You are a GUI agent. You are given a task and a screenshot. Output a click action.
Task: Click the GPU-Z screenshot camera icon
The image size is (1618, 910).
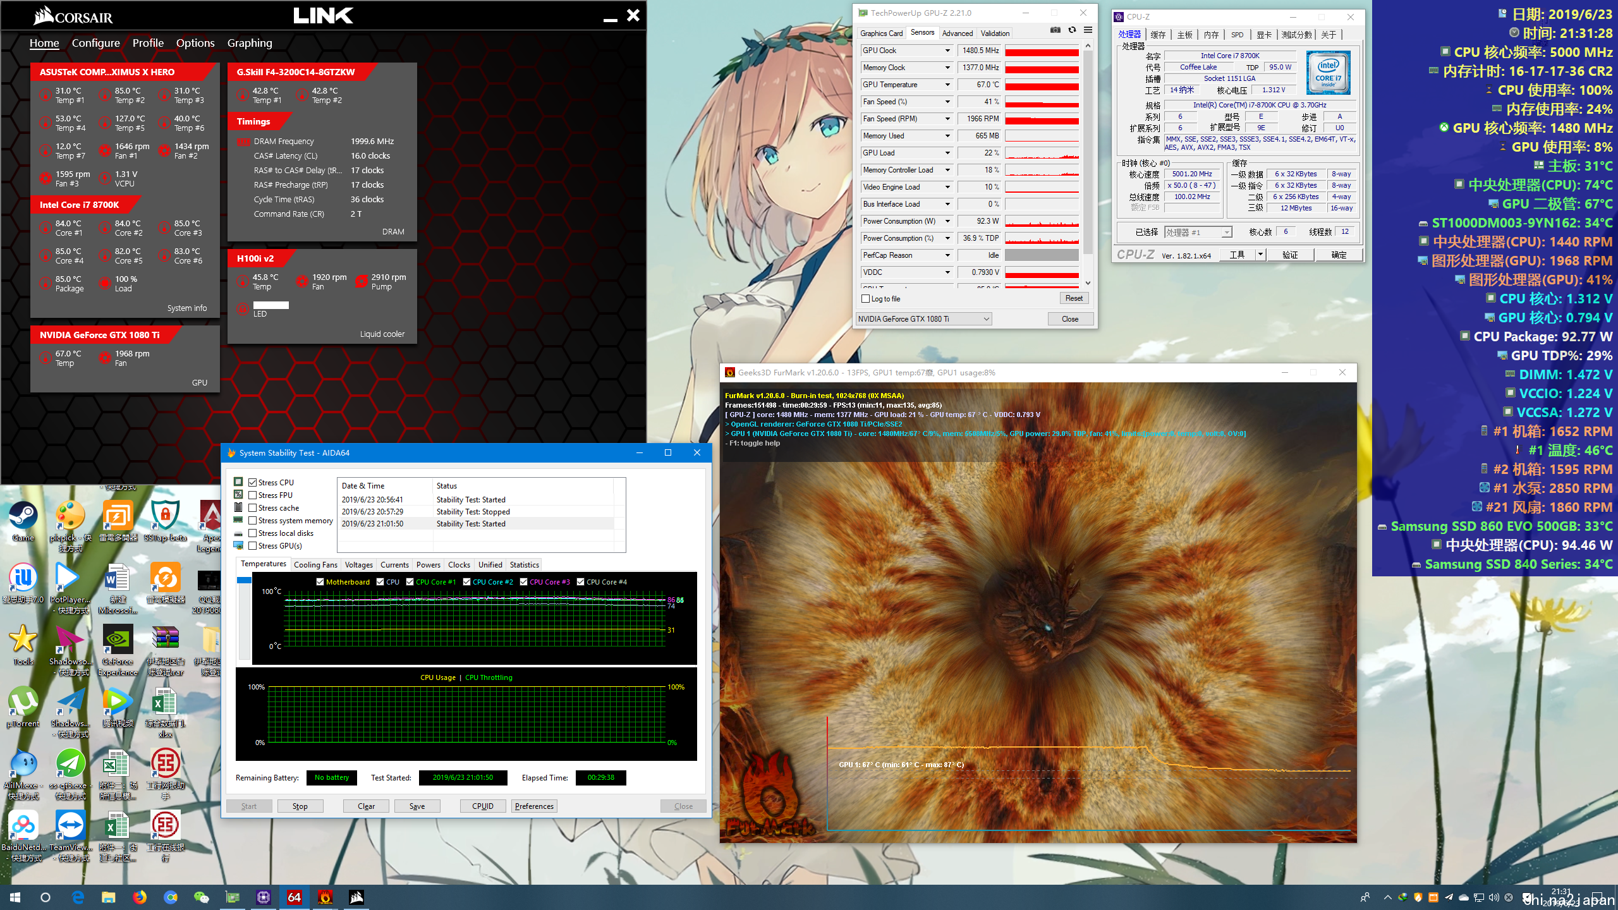pos(1055,30)
